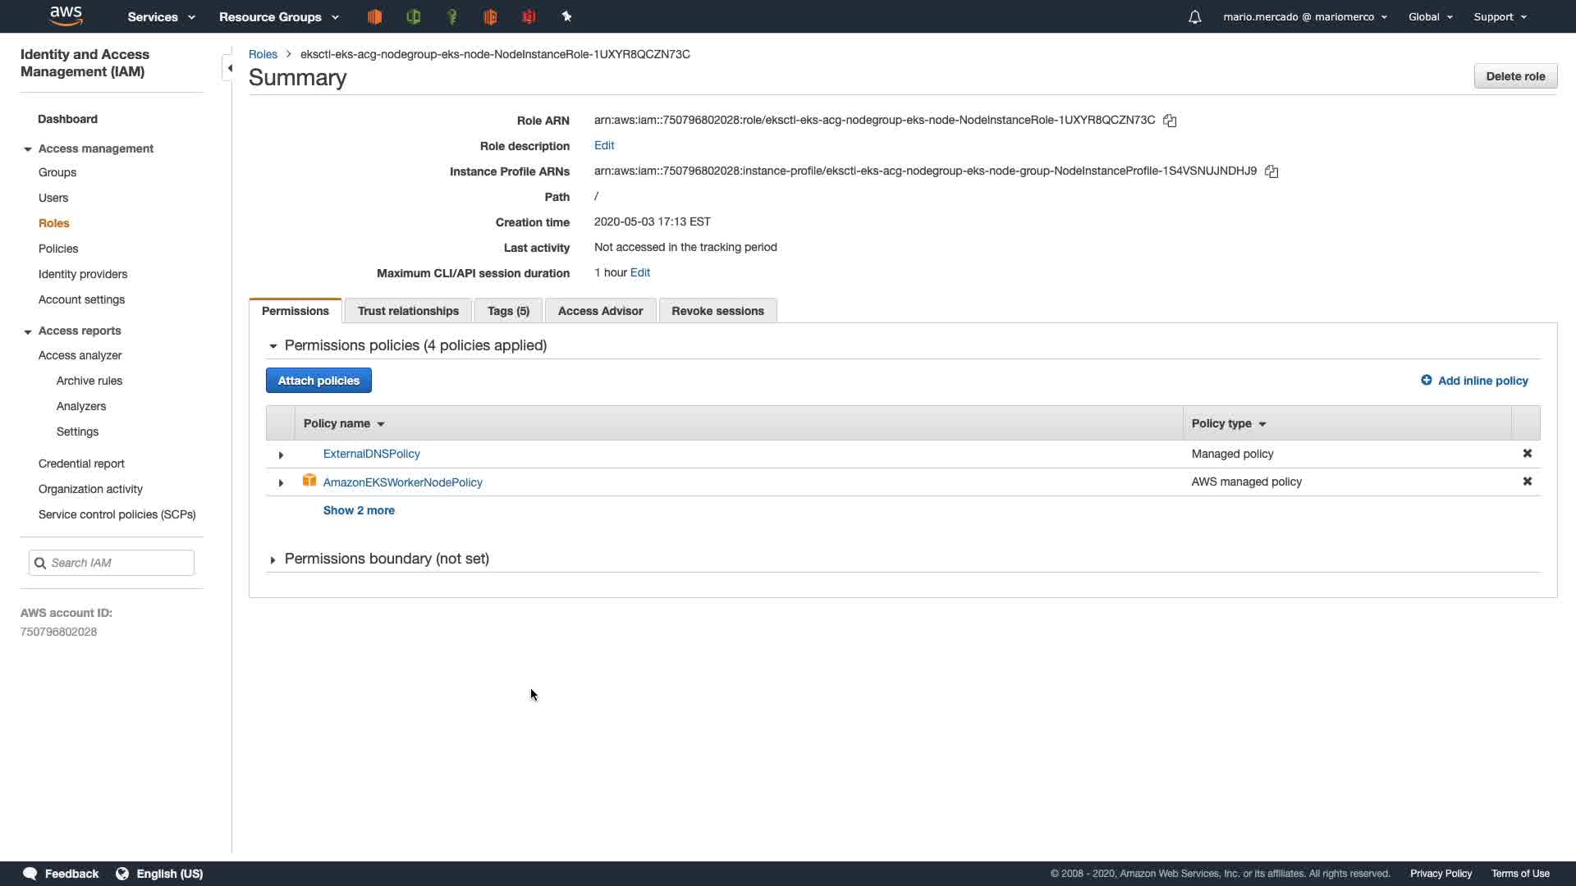The height and width of the screenshot is (886, 1576).
Task: Switch to the Trust relationships tab
Action: pos(408,311)
